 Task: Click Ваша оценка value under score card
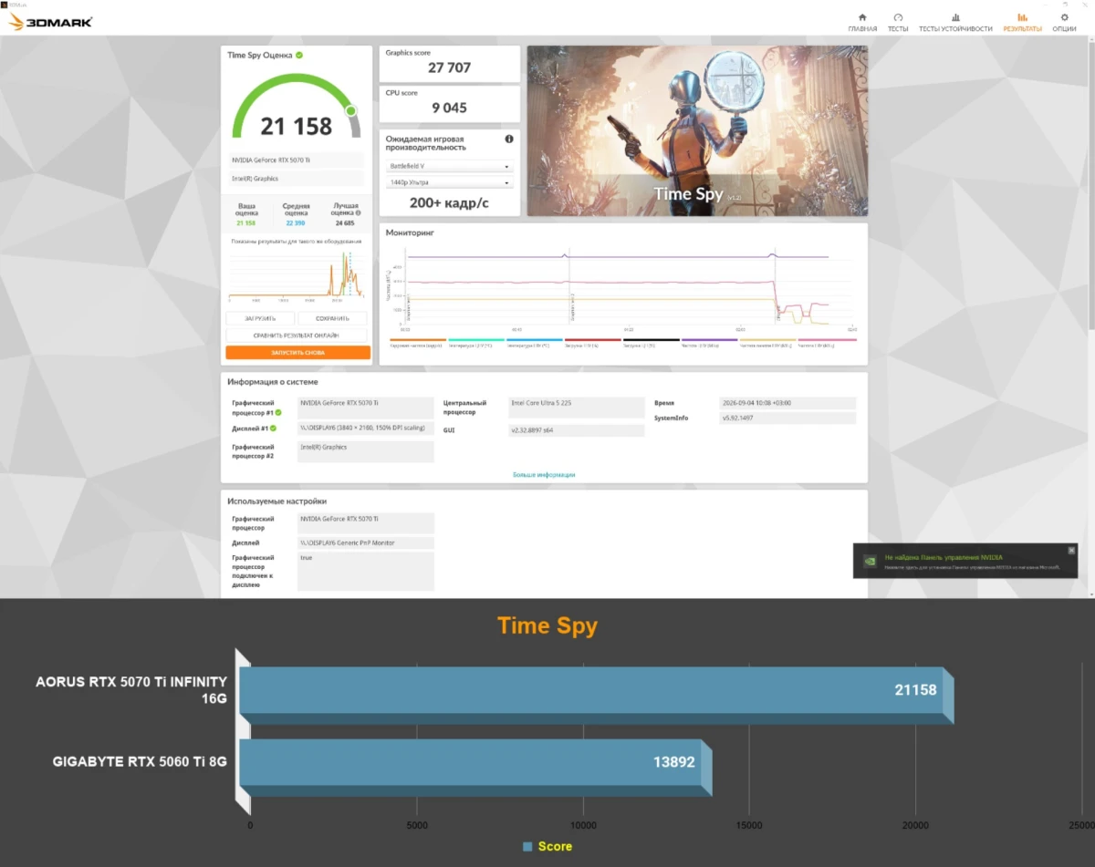tap(246, 223)
